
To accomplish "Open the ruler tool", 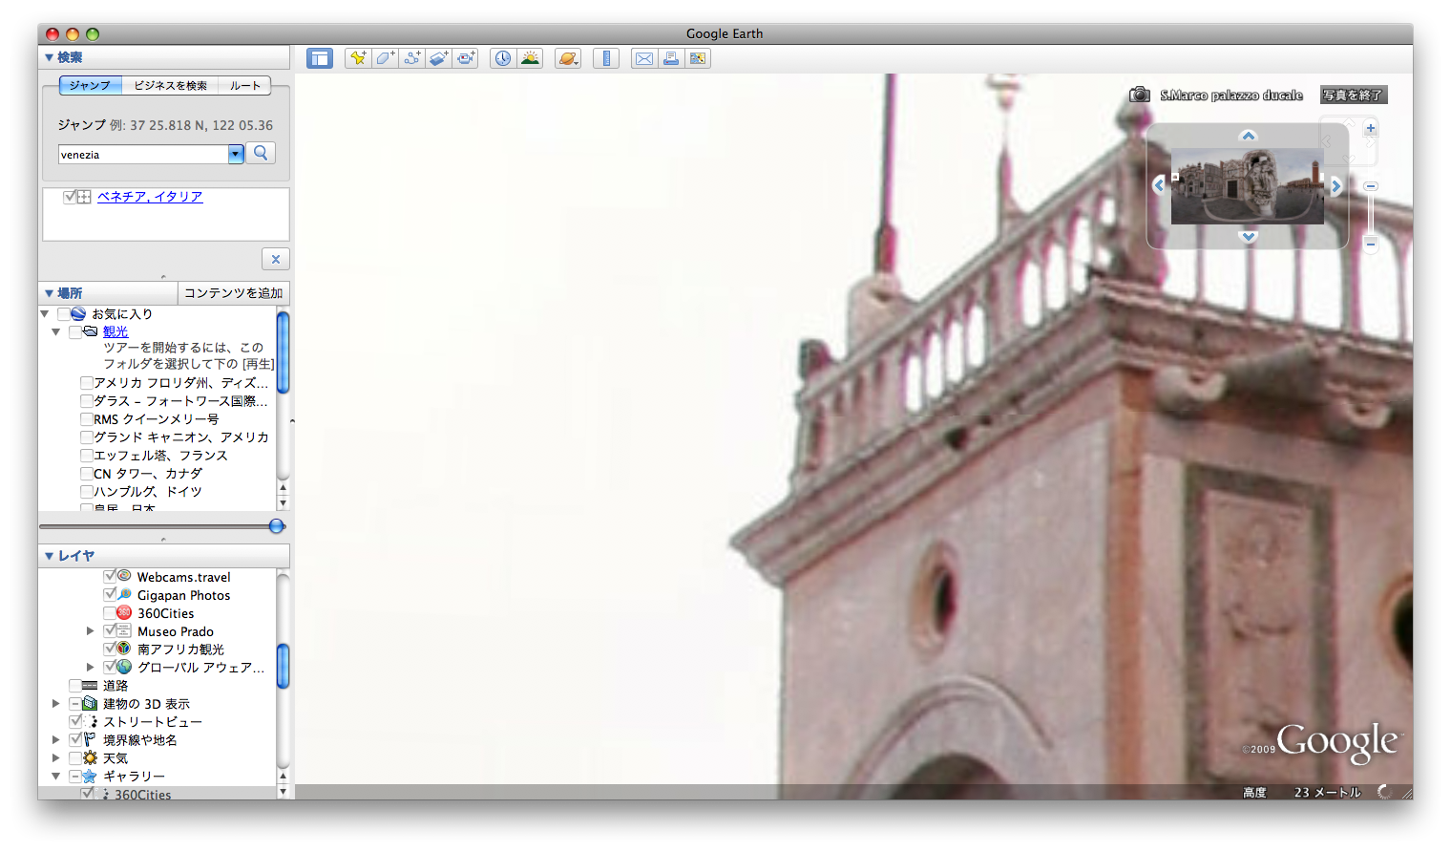I will (x=606, y=58).
